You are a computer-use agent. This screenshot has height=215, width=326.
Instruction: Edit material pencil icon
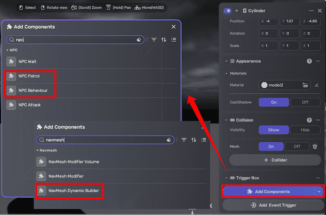(316, 85)
